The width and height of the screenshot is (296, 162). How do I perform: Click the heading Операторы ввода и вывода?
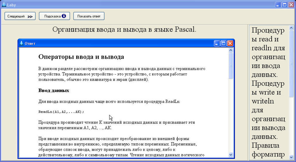[81, 57]
